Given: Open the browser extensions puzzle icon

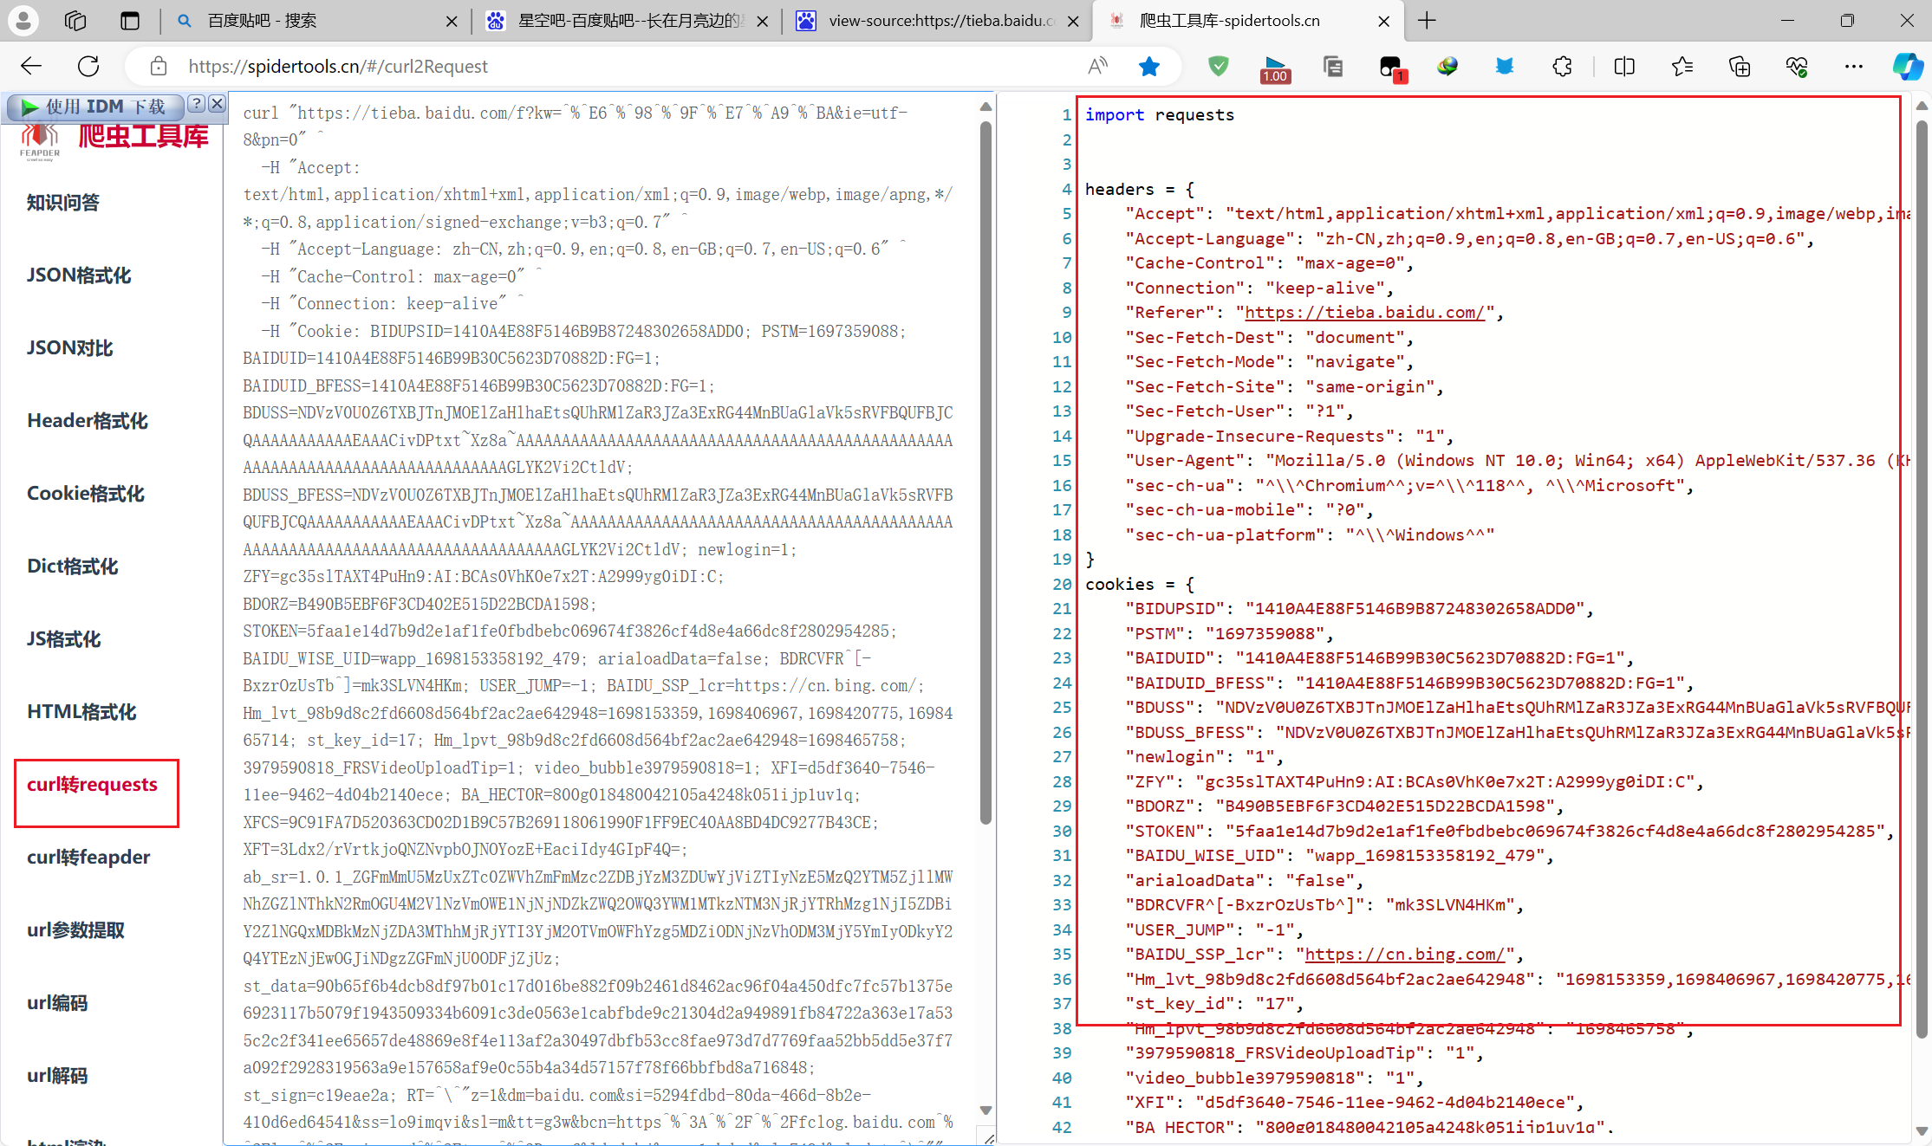Looking at the screenshot, I should tap(1562, 67).
